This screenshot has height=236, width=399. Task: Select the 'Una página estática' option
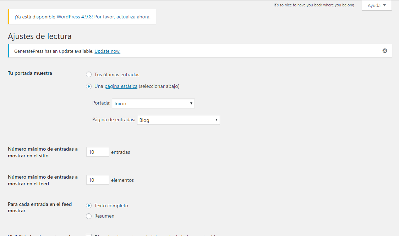pyautogui.click(x=89, y=86)
